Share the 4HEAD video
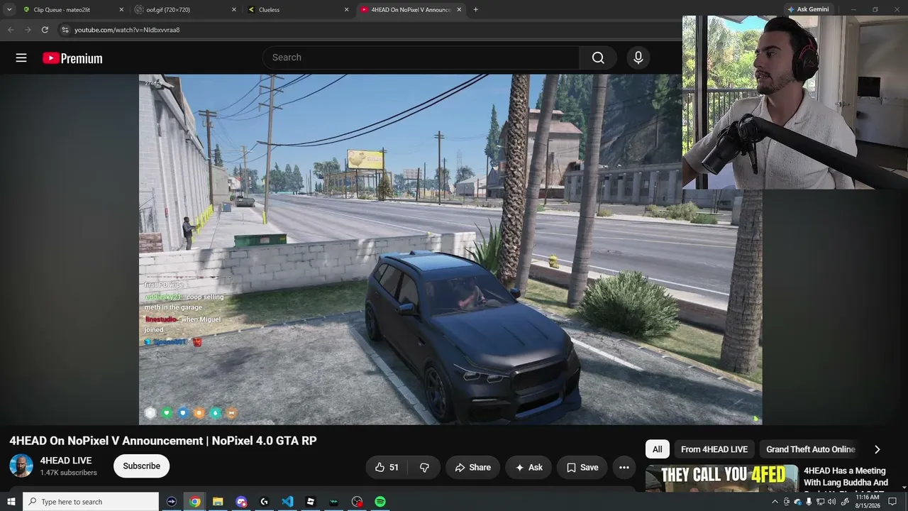908x511 pixels. pos(472,467)
